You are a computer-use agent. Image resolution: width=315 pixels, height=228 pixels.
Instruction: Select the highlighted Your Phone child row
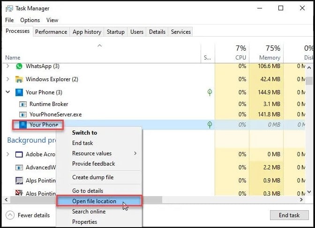coord(154,125)
